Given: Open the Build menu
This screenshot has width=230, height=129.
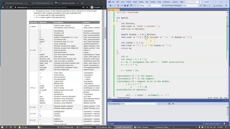Looking at the screenshot, I should click(x=135, y=2).
